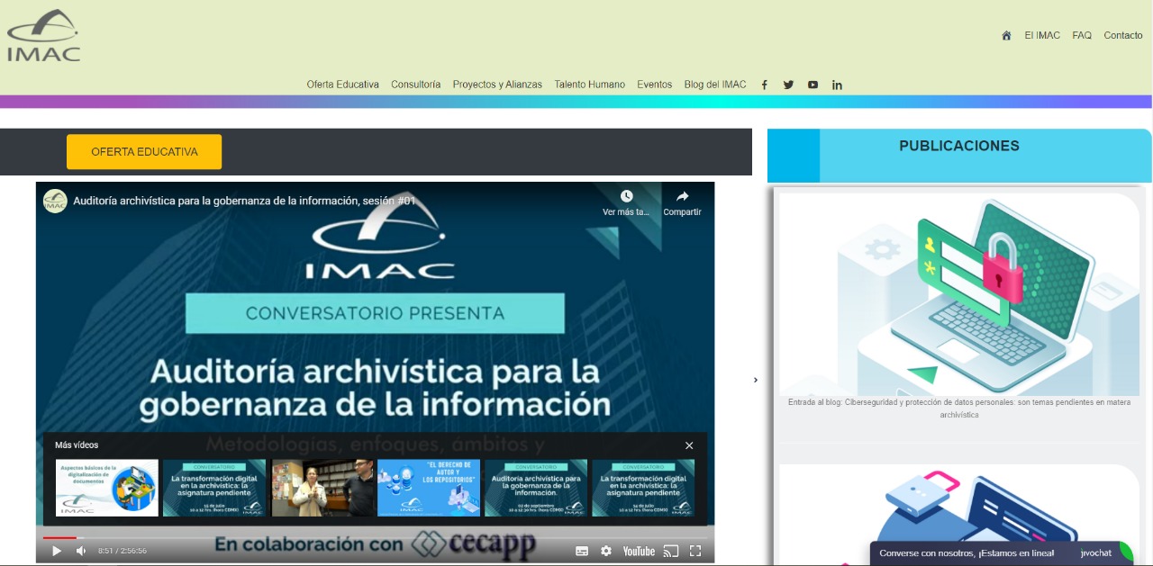Image resolution: width=1153 pixels, height=566 pixels.
Task: Mute the video with speaker icon
Action: (81, 551)
